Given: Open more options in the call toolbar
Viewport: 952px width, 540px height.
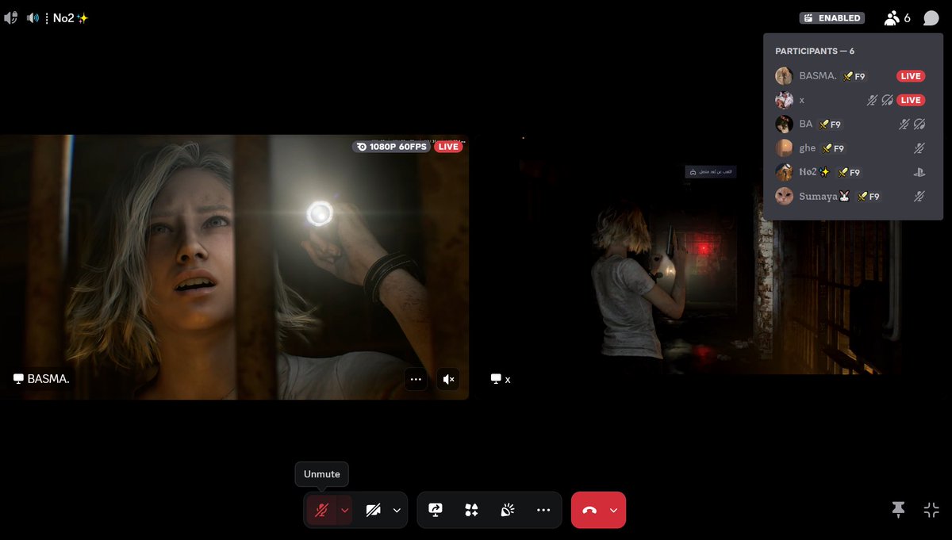Looking at the screenshot, I should tap(543, 510).
